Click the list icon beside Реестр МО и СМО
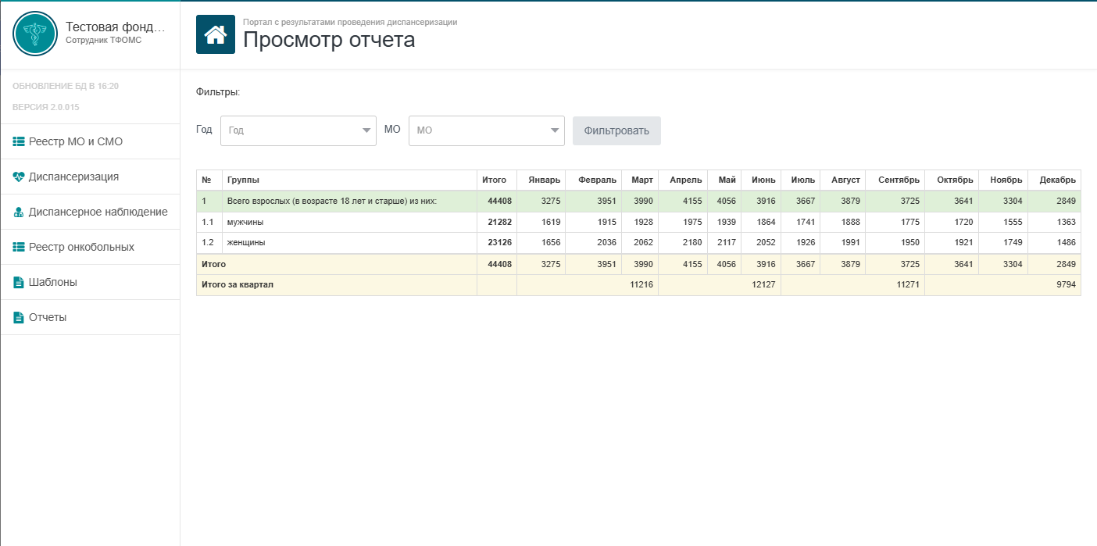This screenshot has height=546, width=1097. [19, 142]
